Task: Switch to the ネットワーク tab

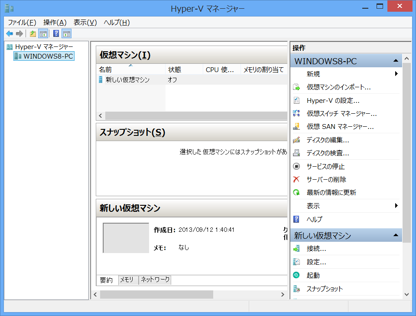Action: coord(155,280)
